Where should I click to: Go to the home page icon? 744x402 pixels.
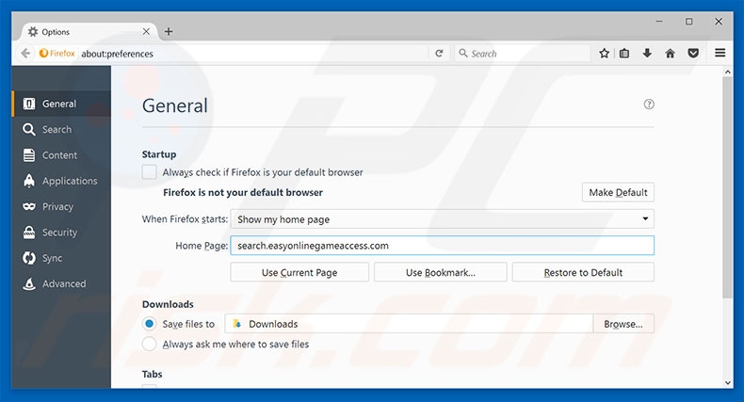670,53
